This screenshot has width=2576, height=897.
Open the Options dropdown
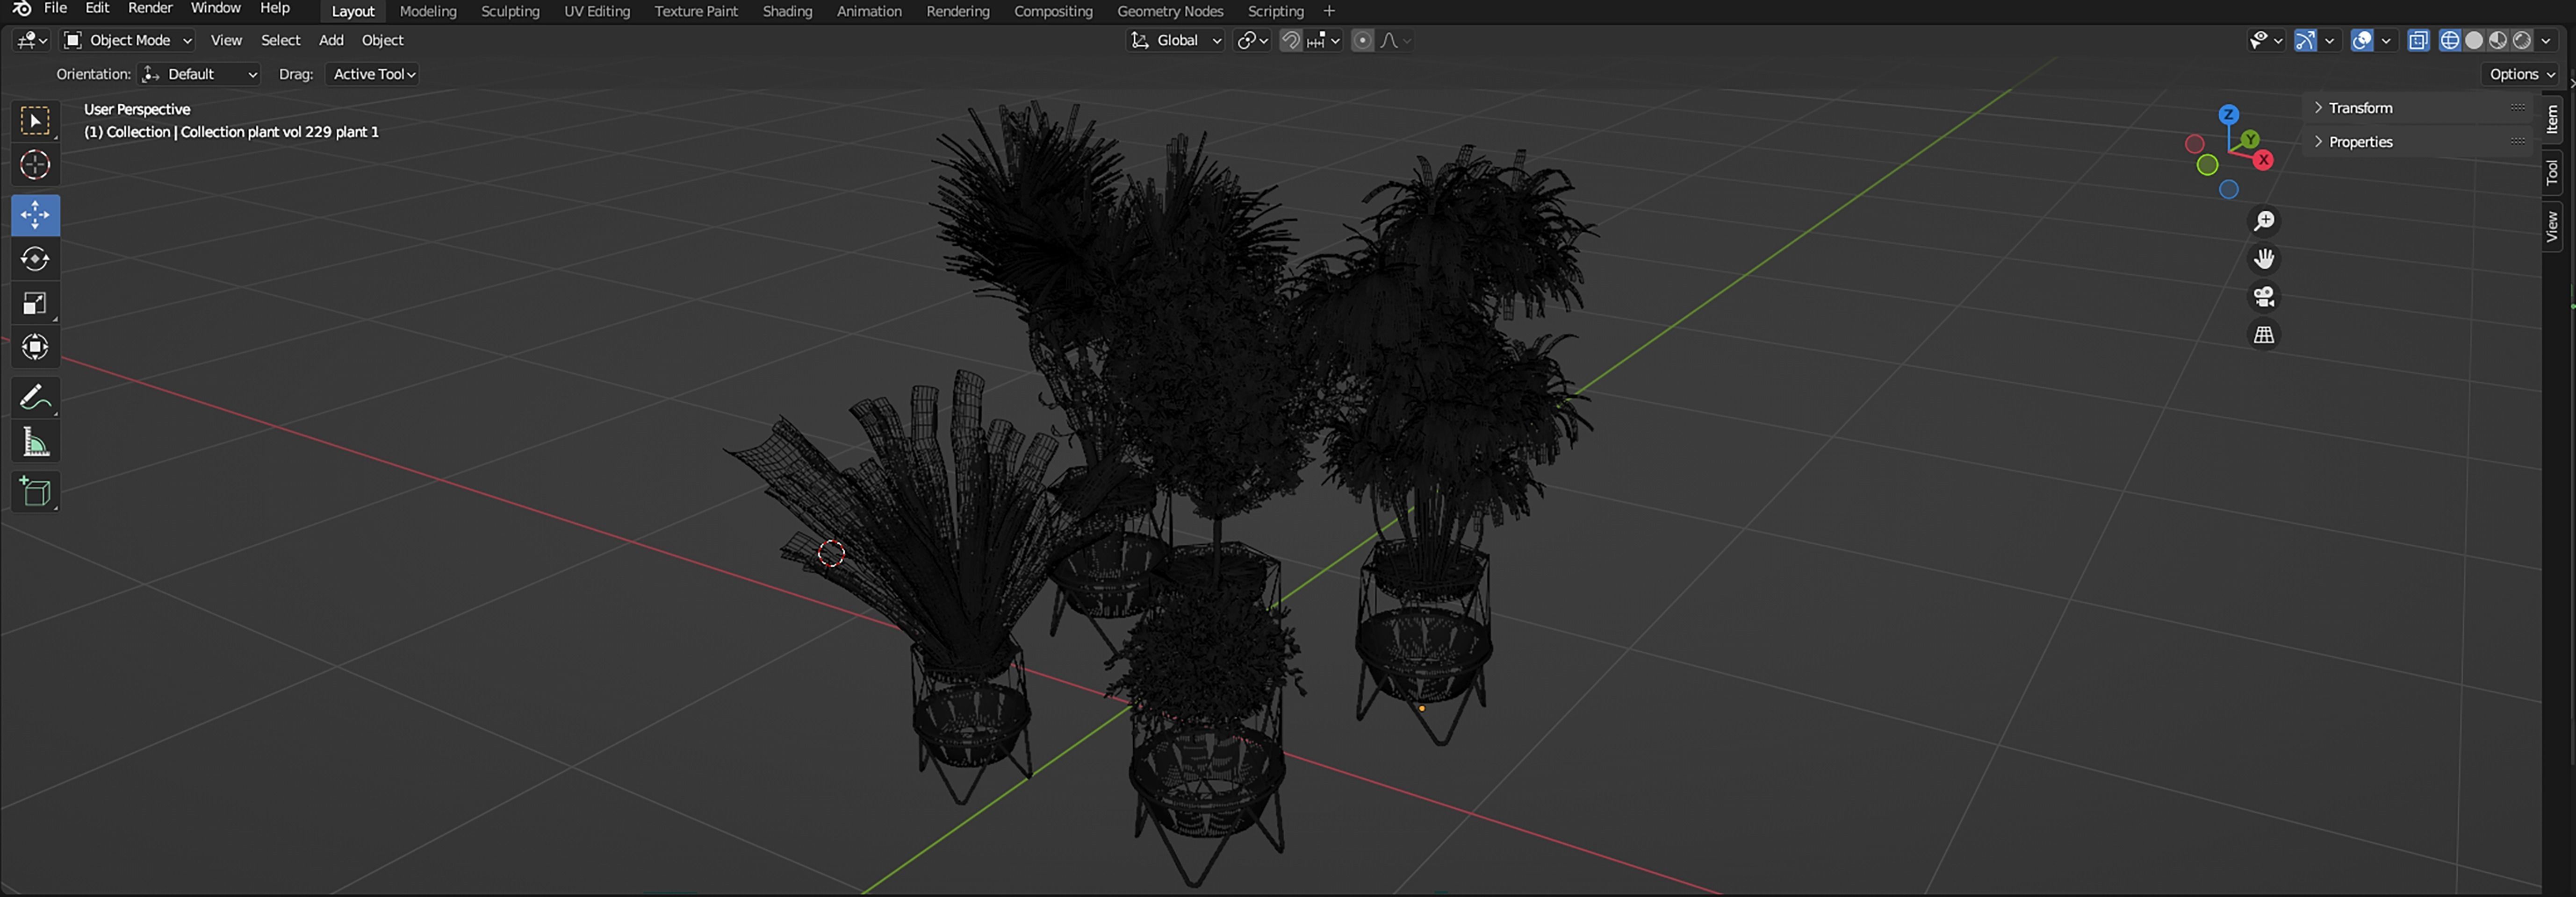click(2521, 74)
